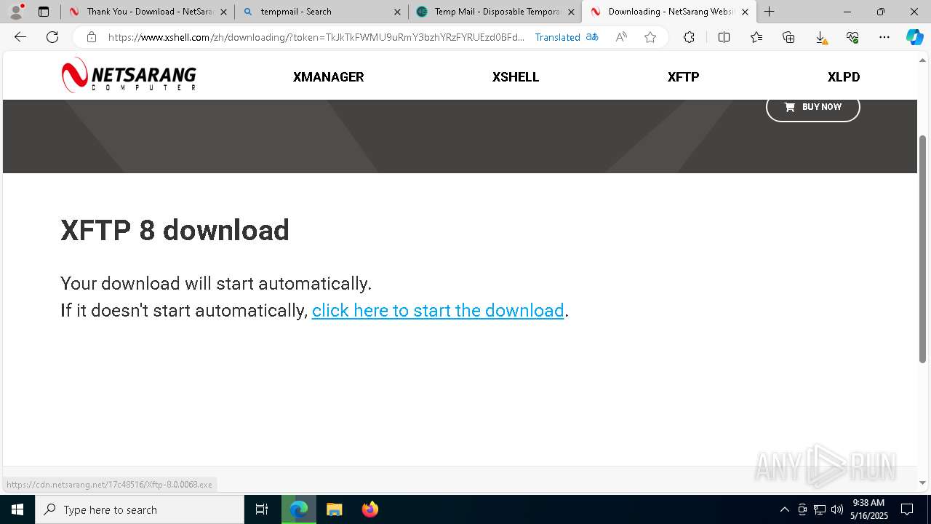Toggle split screen view
The width and height of the screenshot is (931, 524).
coord(724,37)
